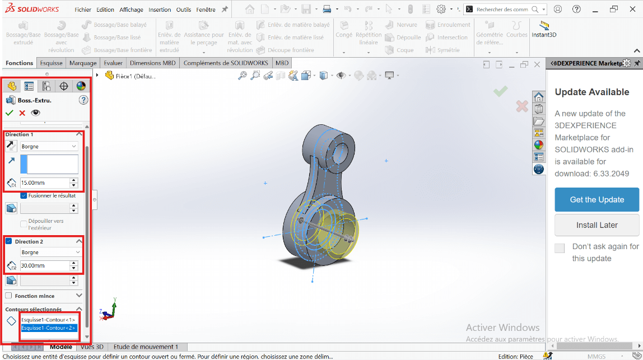The height and width of the screenshot is (360, 643).
Task: Enable the Fonction mince checkbox
Action: point(8,296)
